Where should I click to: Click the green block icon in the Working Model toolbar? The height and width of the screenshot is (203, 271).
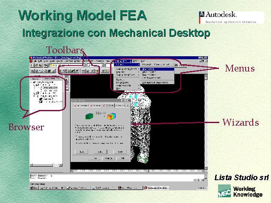point(72,71)
